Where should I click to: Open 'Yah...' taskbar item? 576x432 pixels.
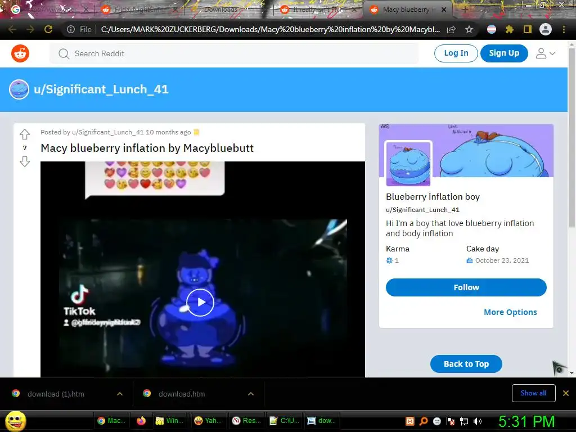209,421
